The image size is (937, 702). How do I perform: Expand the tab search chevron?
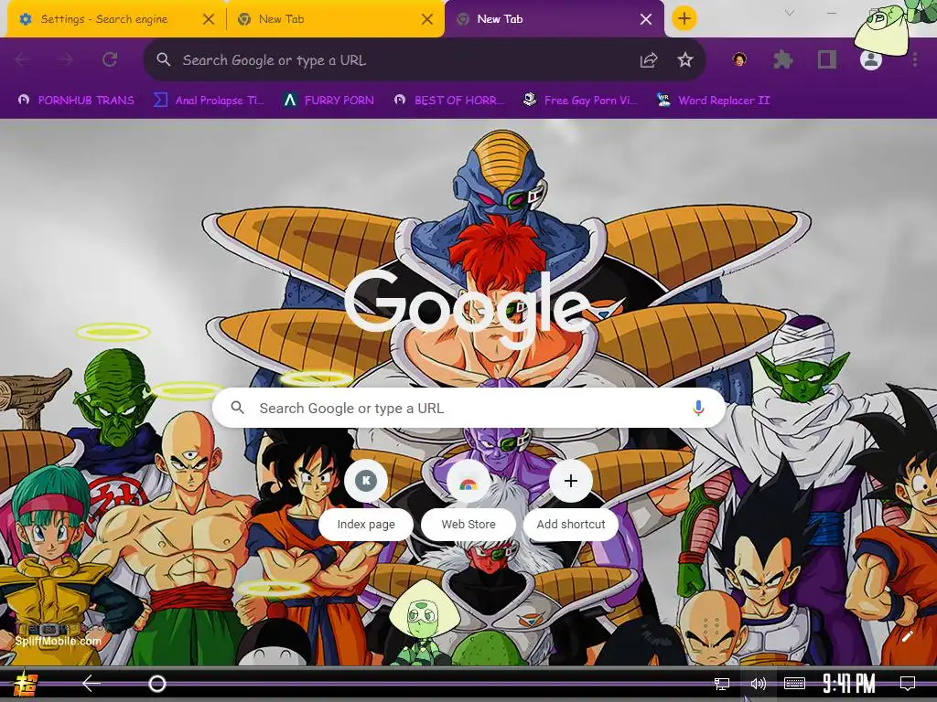790,13
